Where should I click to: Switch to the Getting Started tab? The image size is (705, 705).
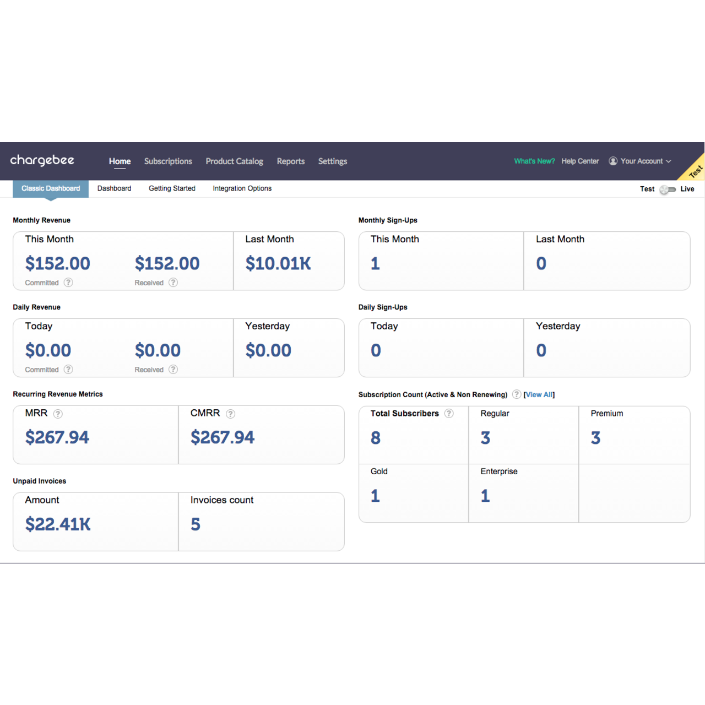(172, 188)
